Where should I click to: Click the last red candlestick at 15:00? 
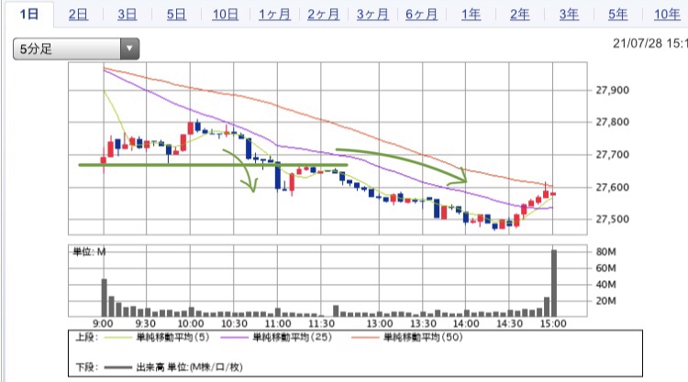pos(553,193)
